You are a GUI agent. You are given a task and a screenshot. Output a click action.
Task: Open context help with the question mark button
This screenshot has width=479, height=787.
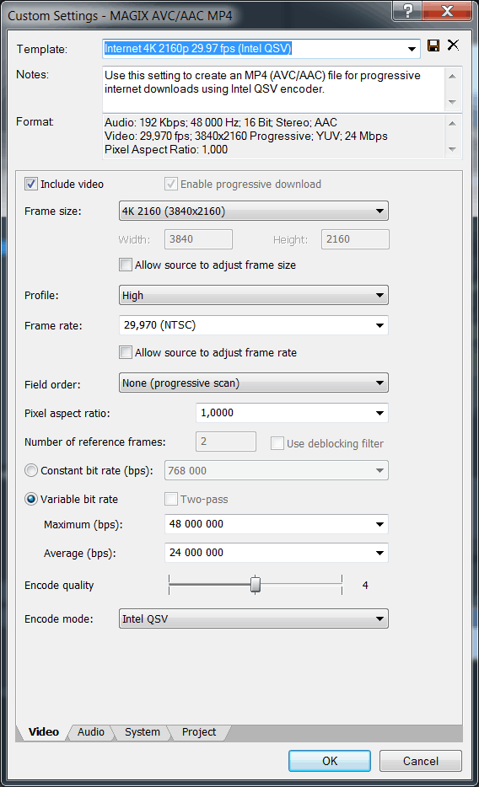point(407,10)
